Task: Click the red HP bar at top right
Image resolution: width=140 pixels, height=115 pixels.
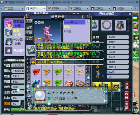Action: click(135, 14)
